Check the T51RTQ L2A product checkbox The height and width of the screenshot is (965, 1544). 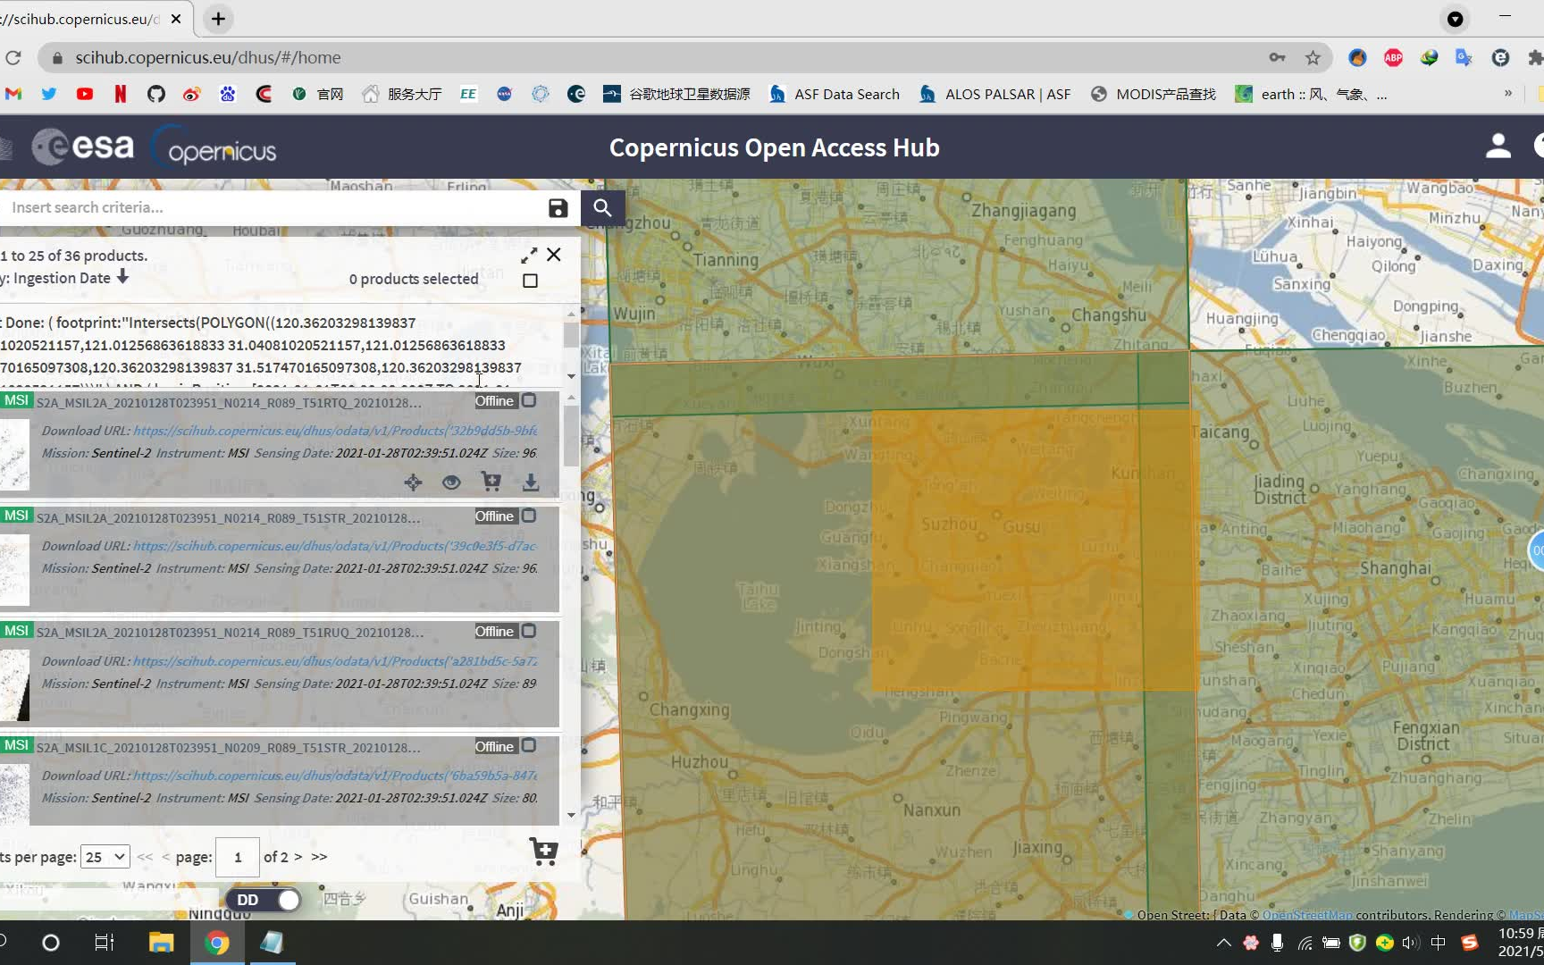(x=529, y=400)
